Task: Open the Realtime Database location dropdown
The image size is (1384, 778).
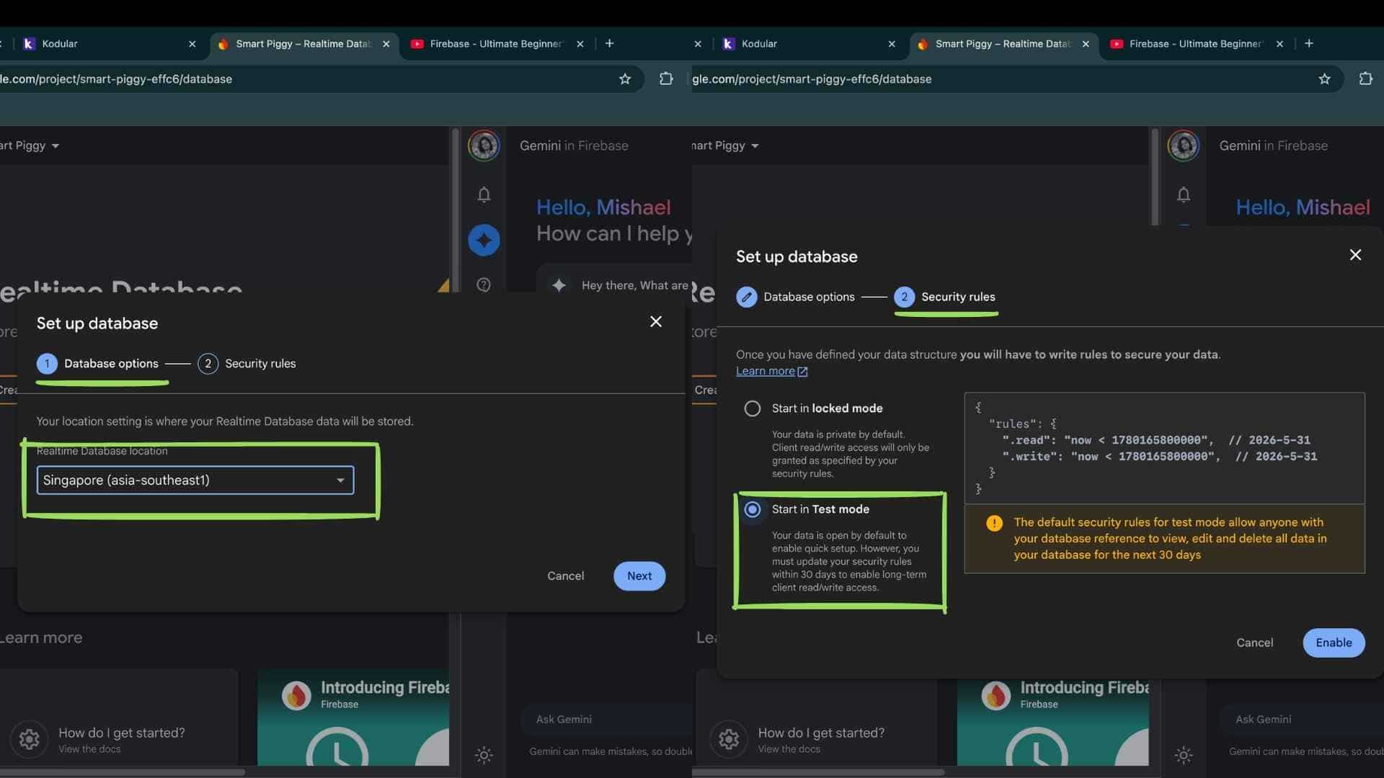Action: point(195,480)
